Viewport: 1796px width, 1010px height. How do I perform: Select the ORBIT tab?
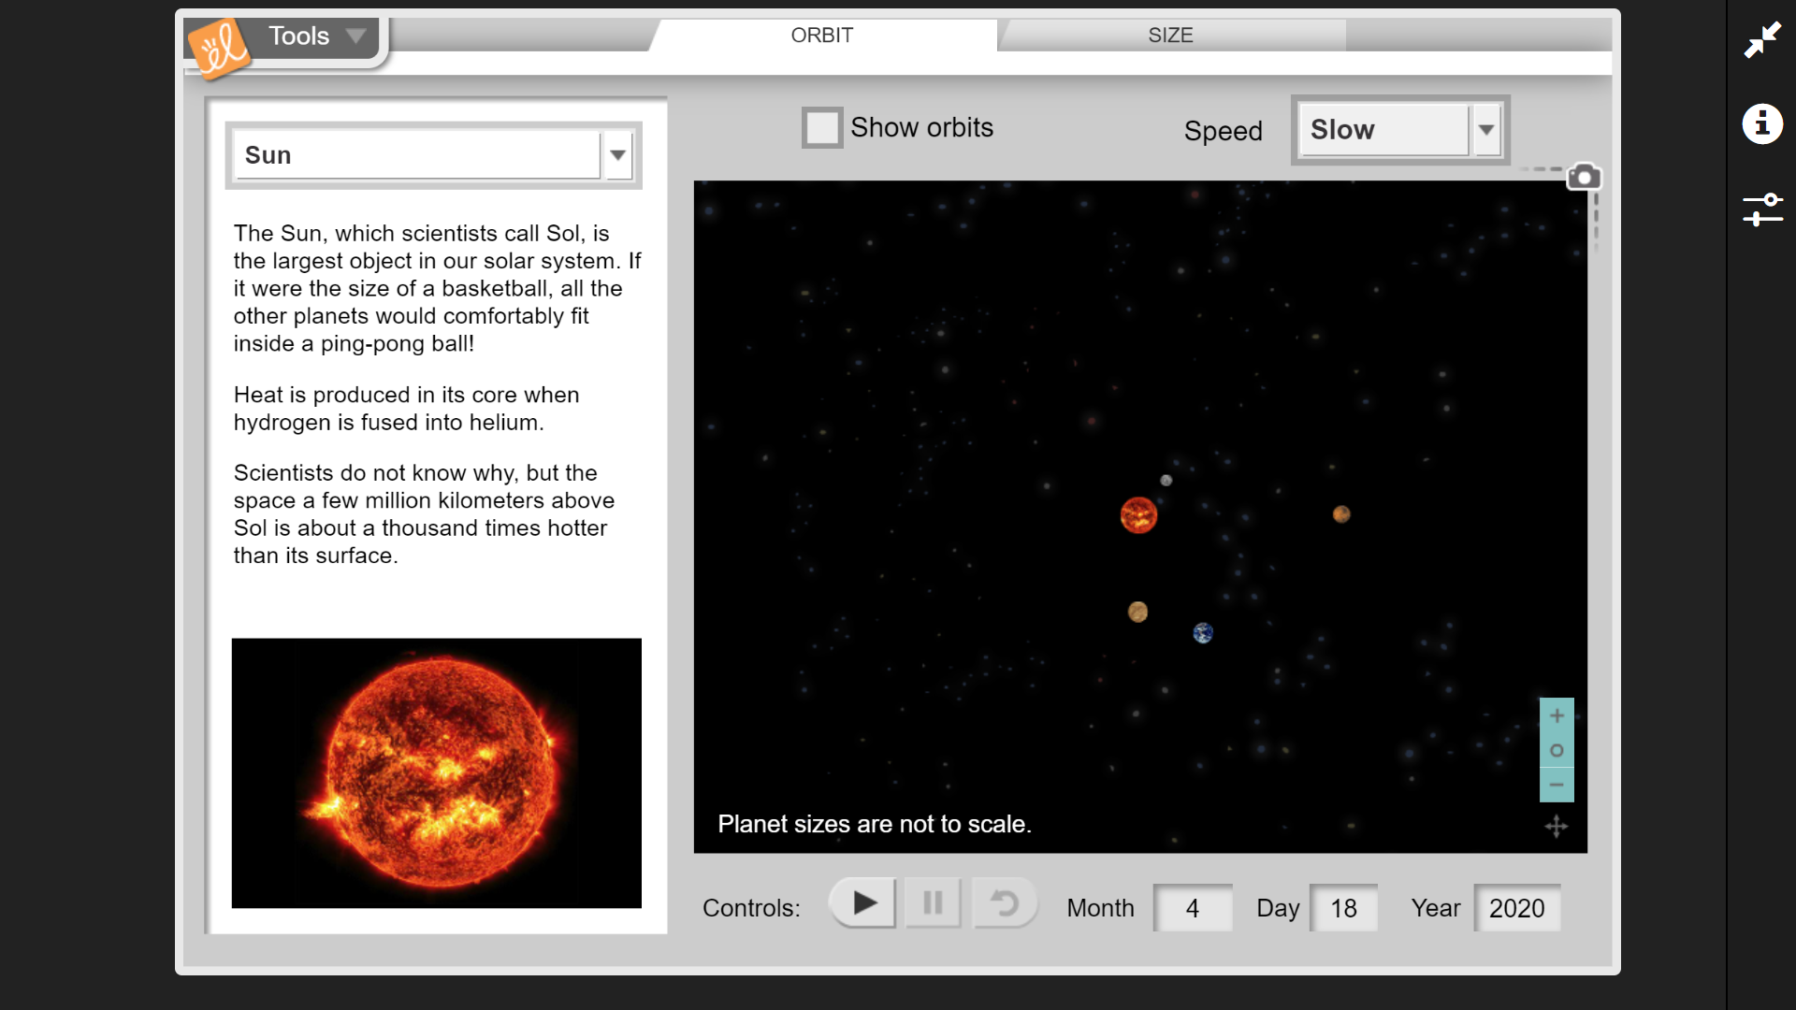coord(821,36)
